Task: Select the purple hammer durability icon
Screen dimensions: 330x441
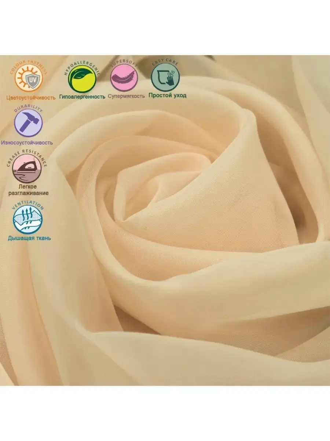Action: click(x=29, y=124)
